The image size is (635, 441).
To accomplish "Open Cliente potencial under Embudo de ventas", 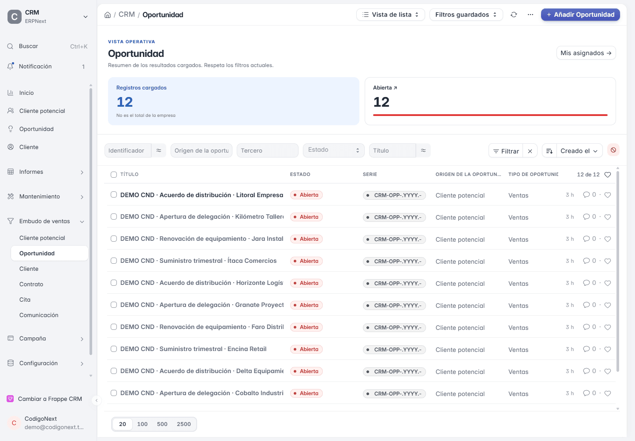I will pyautogui.click(x=42, y=238).
